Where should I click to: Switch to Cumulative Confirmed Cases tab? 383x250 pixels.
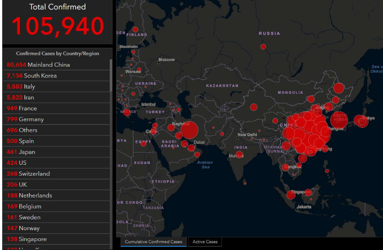pyautogui.click(x=153, y=242)
